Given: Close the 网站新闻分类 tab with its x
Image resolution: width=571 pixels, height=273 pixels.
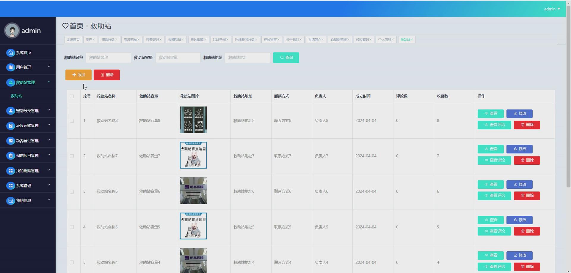Looking at the screenshot, I should (256, 39).
